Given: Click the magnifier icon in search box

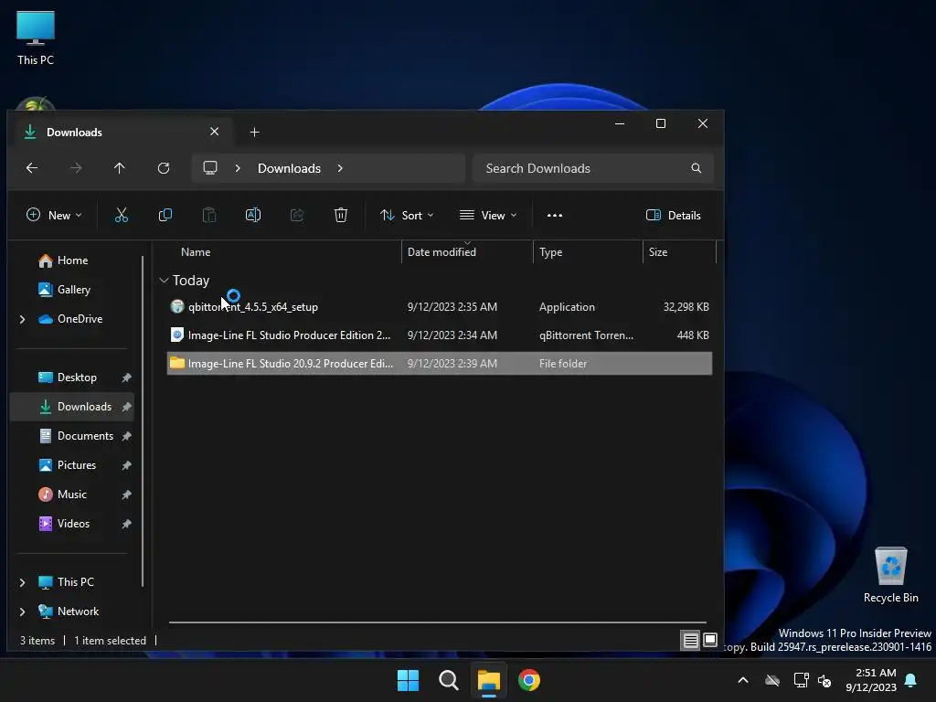Looking at the screenshot, I should (x=696, y=168).
